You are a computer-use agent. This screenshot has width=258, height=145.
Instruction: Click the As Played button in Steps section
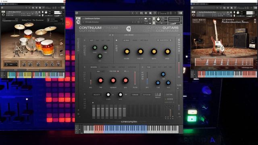pos(147,95)
